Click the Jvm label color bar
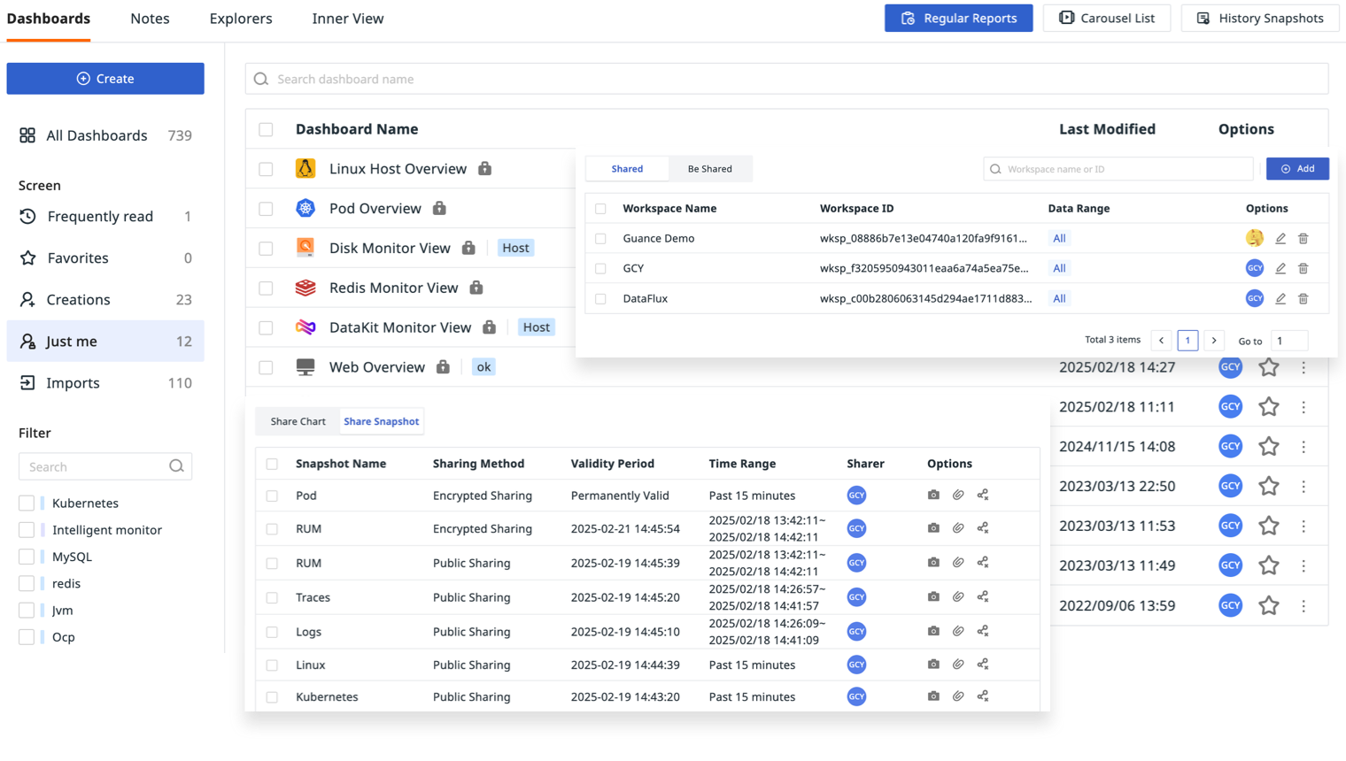Viewport: 1346px width, 761px height. pos(43,610)
